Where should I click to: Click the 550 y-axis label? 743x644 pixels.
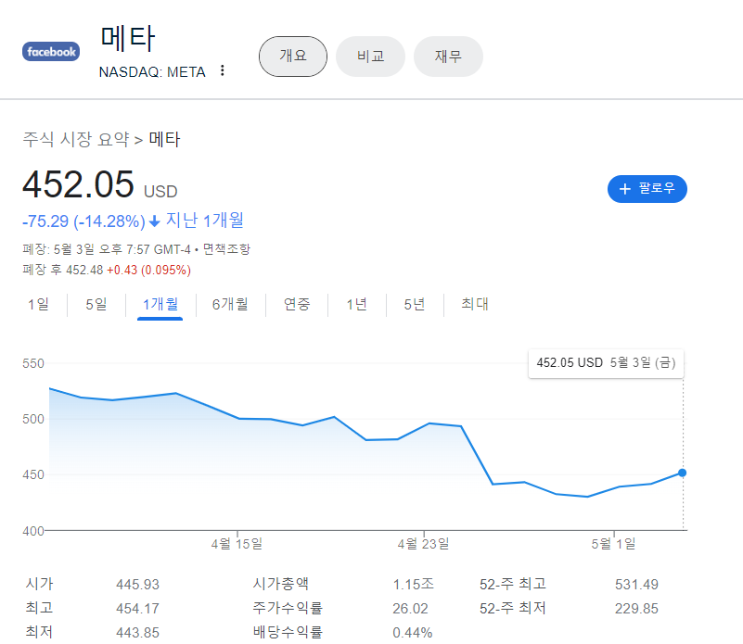point(33,363)
